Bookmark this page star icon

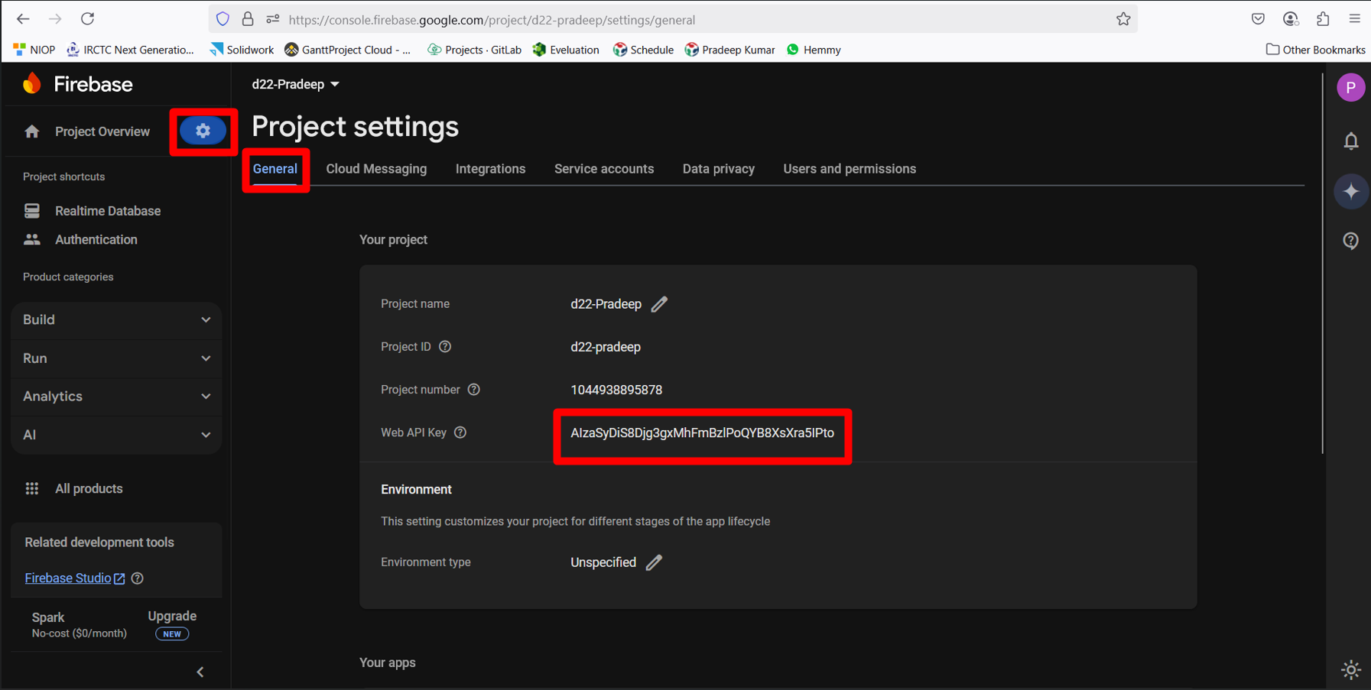[1123, 19]
